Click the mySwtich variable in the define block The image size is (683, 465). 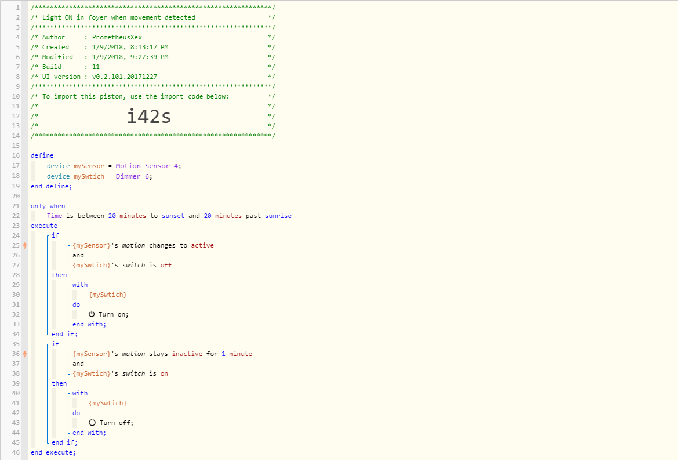coord(89,176)
